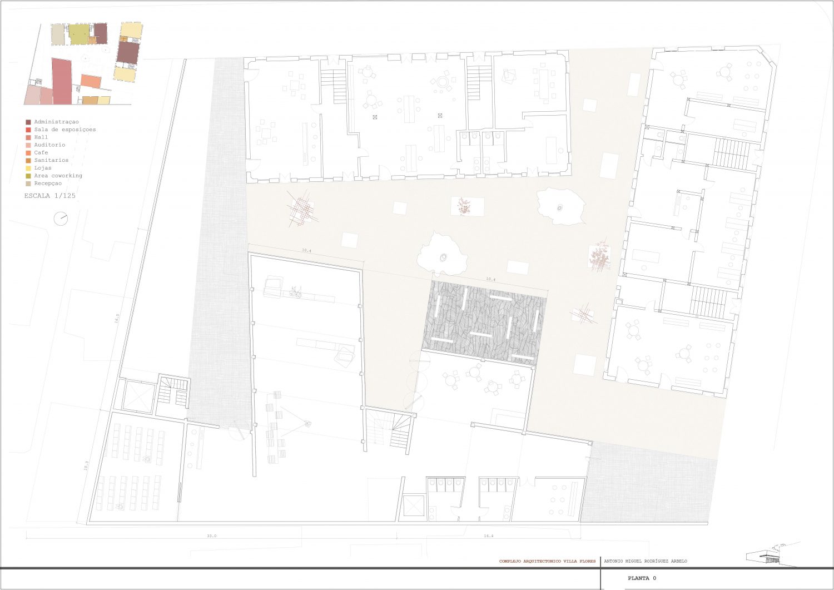
Task: Click the author name Antonio Miguel Rodríguez Arbelo
Action: coord(645,561)
